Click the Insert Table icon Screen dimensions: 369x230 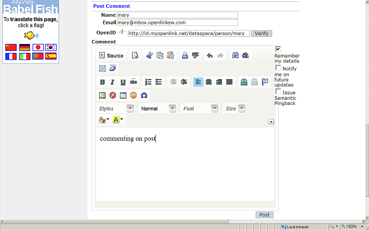point(123,95)
